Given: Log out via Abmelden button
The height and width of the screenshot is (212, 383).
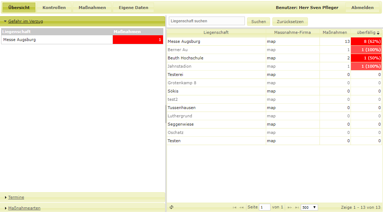Looking at the screenshot, I should coord(362,8).
